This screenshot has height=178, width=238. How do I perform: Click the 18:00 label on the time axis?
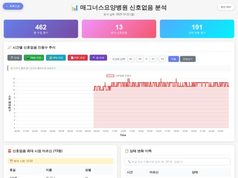tap(176, 131)
